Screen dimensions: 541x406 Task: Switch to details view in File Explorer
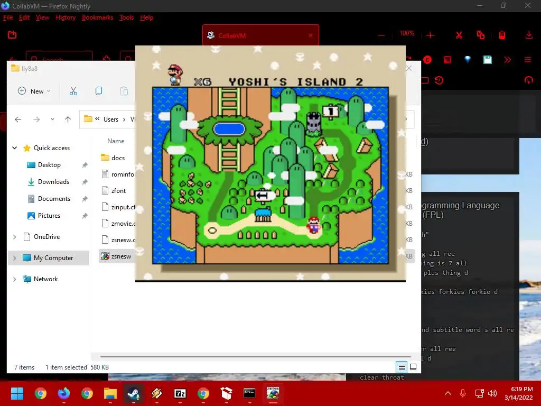(x=402, y=367)
